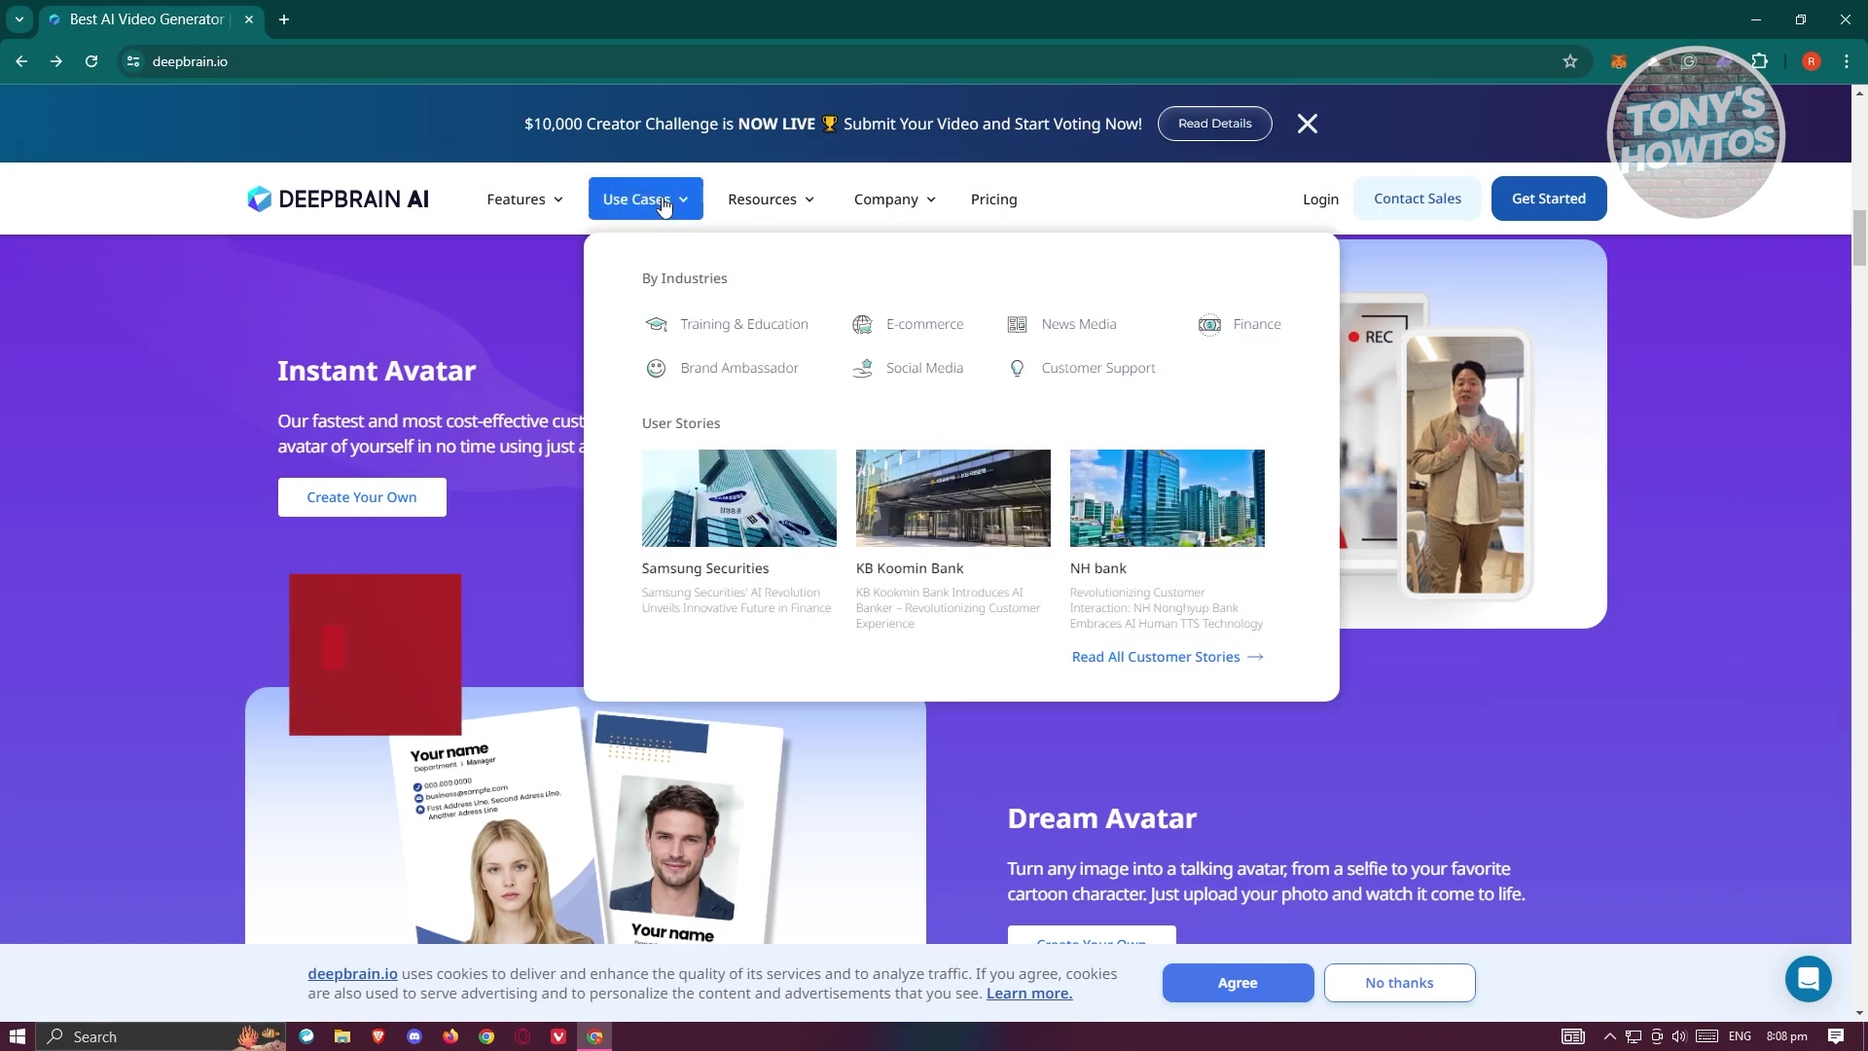Open the KB Koomin Bank story thumbnail
The height and width of the screenshot is (1051, 1868).
coord(953,498)
